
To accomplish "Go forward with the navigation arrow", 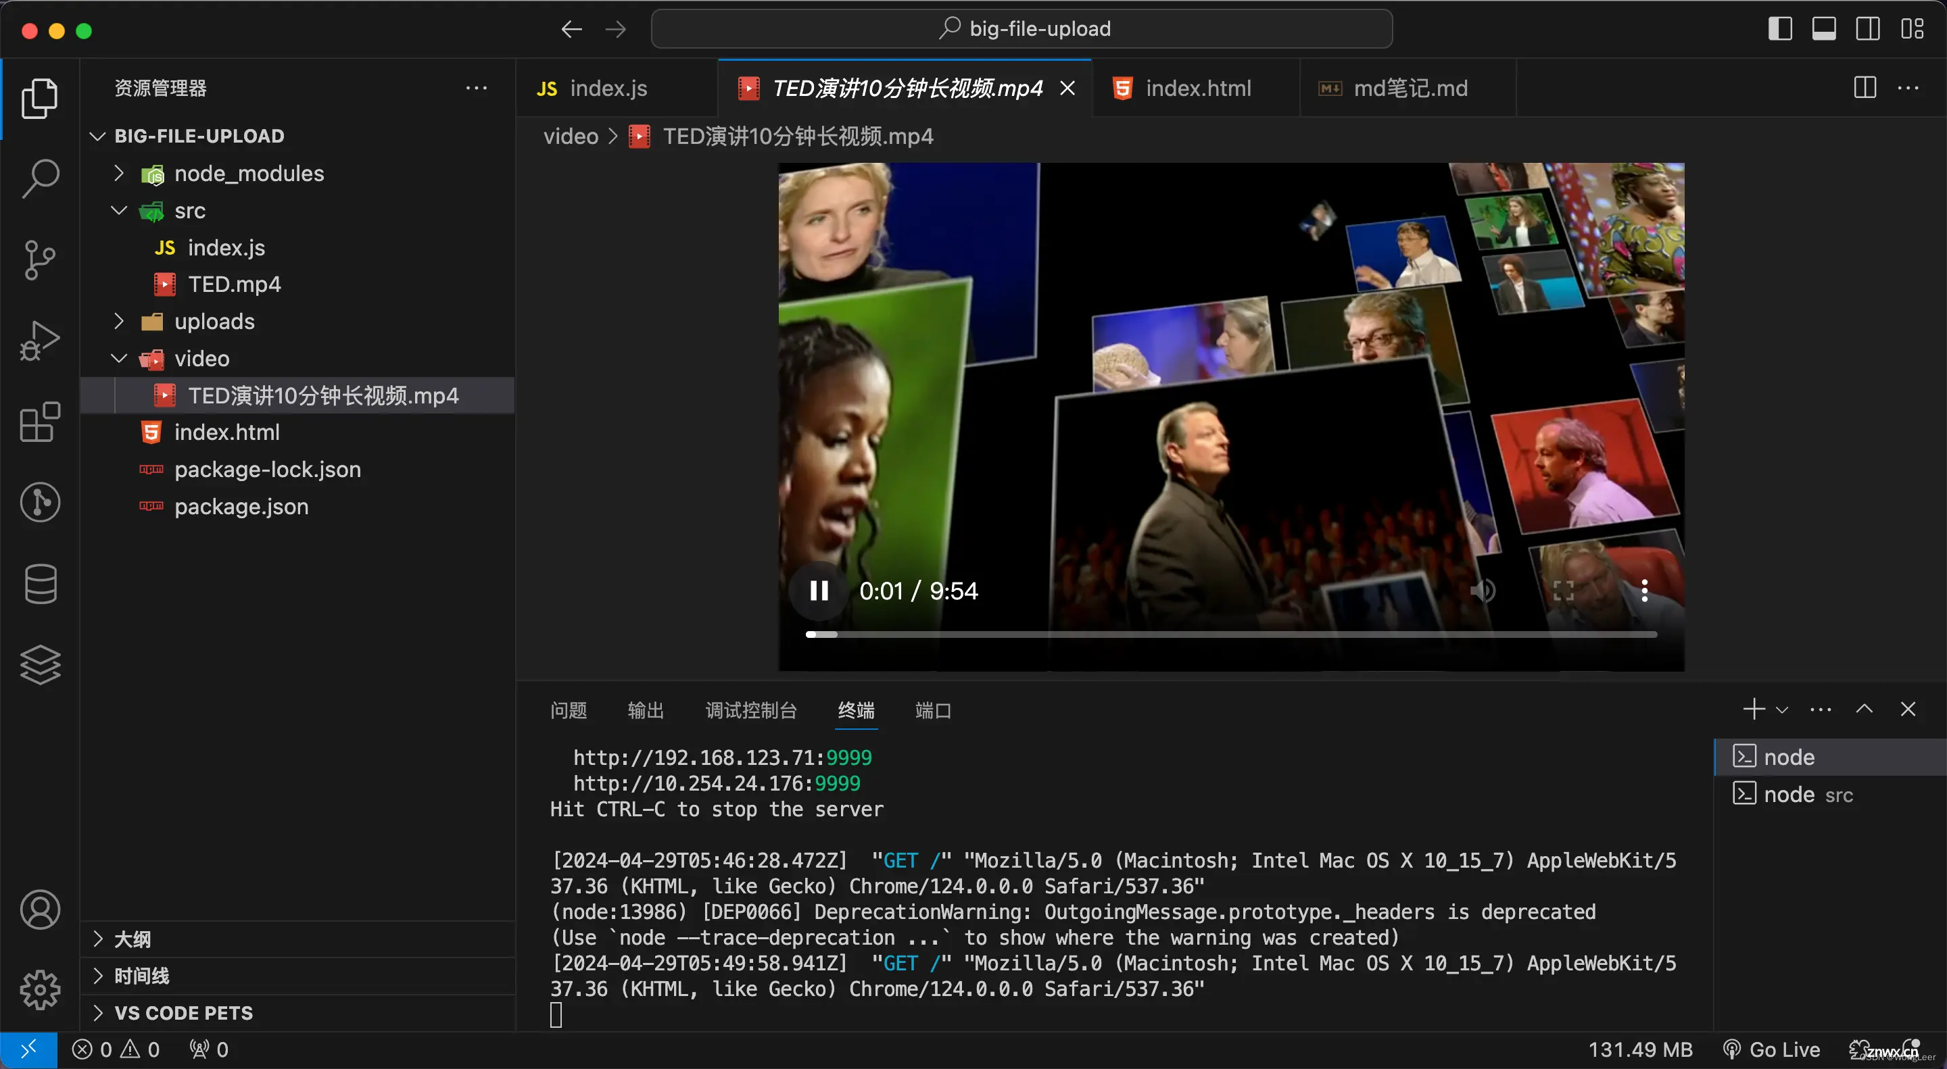I will pos(616,30).
